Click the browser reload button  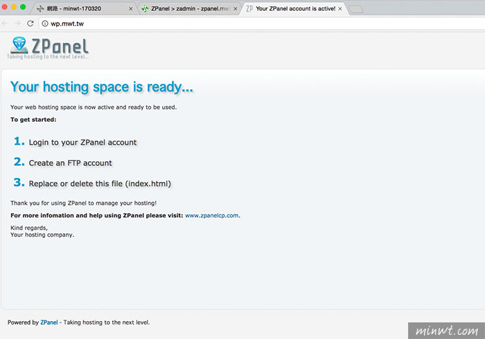click(30, 24)
